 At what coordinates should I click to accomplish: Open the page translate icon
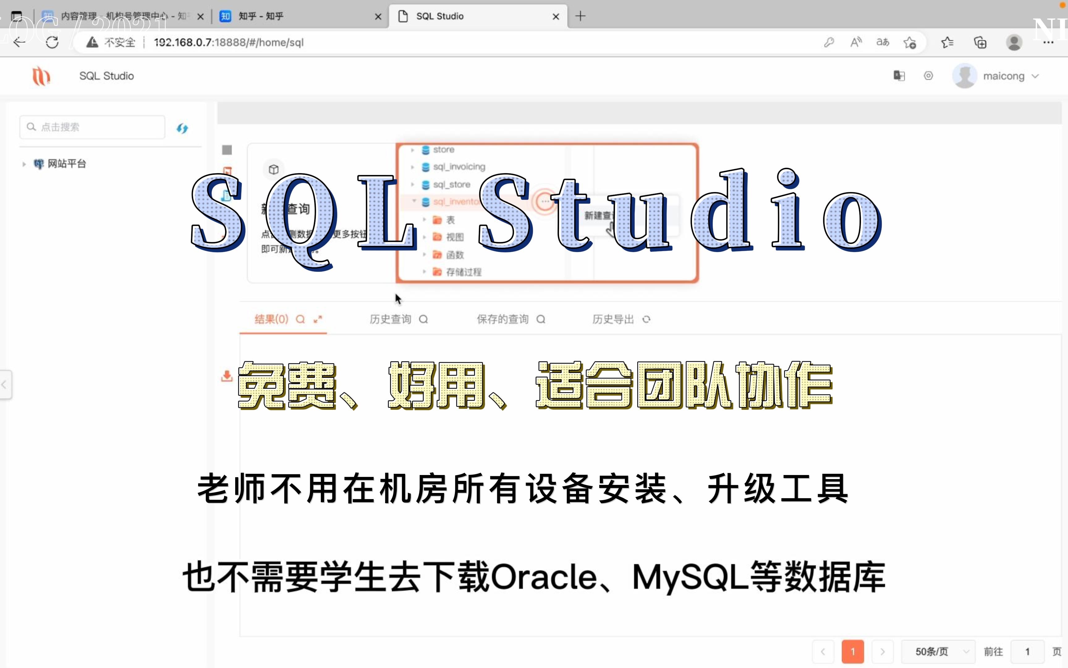[x=883, y=42]
